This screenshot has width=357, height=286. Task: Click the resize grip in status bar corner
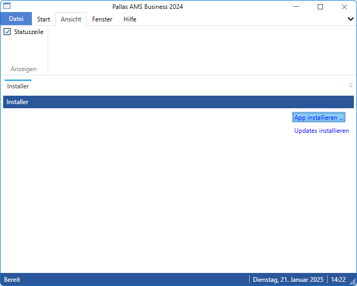[x=353, y=281]
